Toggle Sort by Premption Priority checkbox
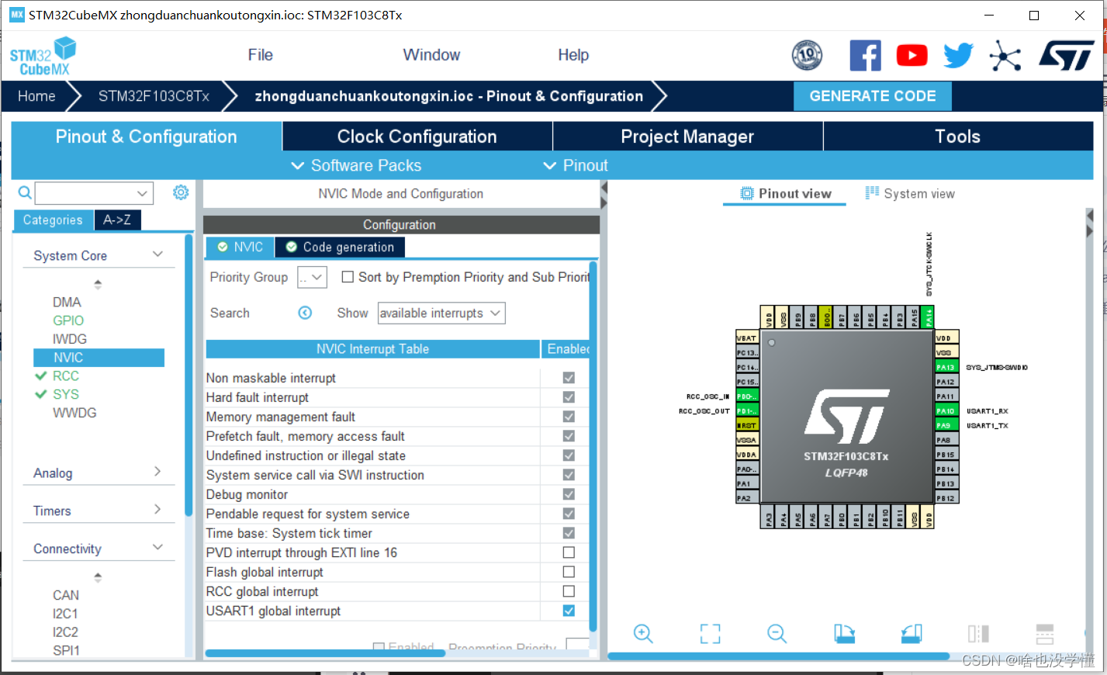Screen dimensions: 1107x675 tap(348, 277)
